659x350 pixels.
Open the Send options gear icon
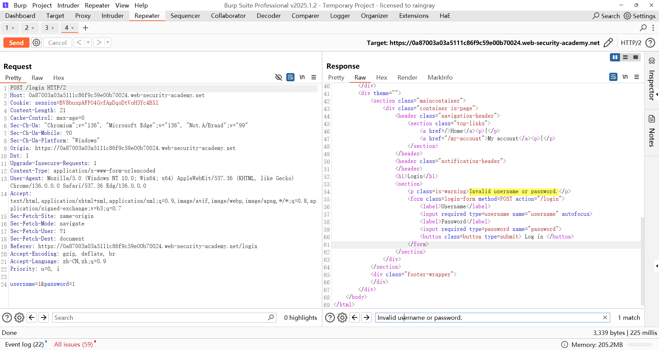(x=36, y=43)
